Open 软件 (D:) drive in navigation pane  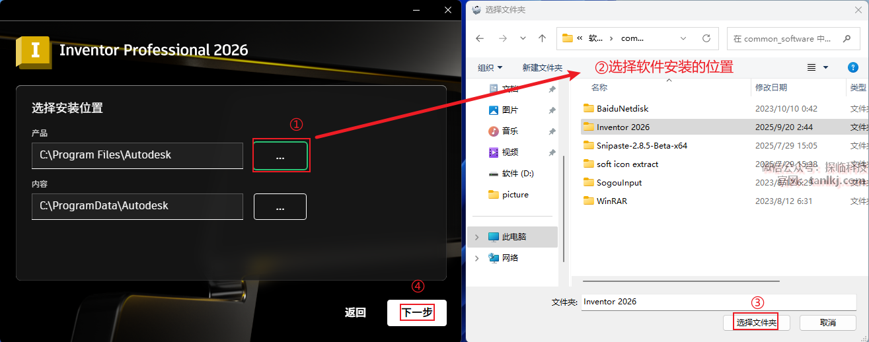tap(517, 173)
